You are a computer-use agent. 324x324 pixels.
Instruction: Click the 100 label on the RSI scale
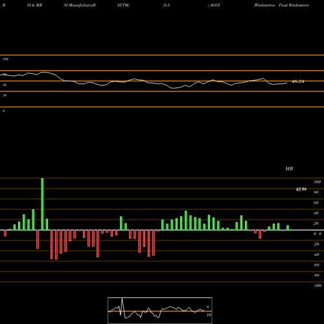coord(5,59)
